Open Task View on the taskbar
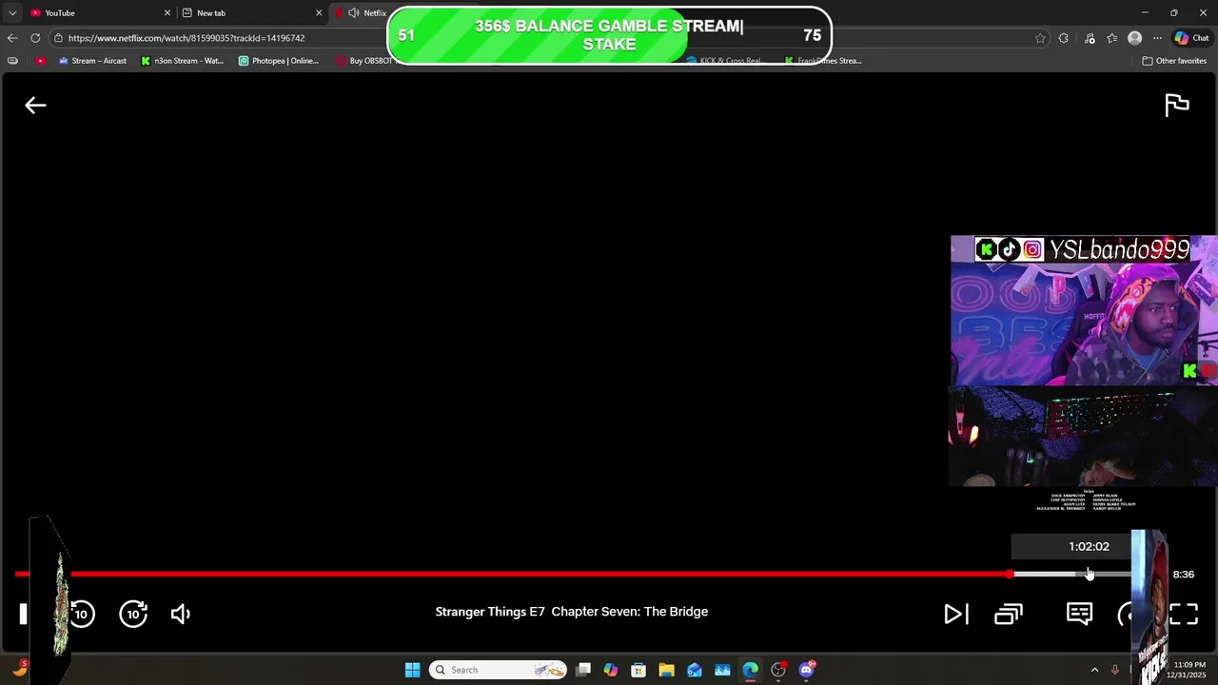The height and width of the screenshot is (685, 1218). coord(583,670)
